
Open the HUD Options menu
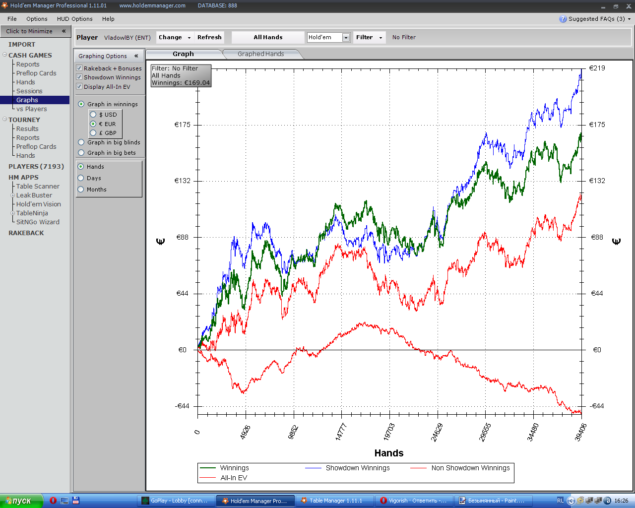tap(74, 19)
